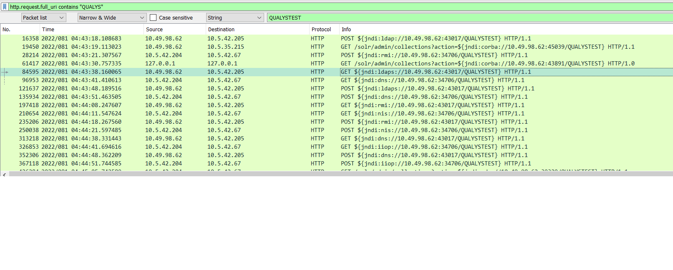This screenshot has height=270, width=673.
Task: Toggle the Case sensitive checkbox
Action: pos(153,17)
